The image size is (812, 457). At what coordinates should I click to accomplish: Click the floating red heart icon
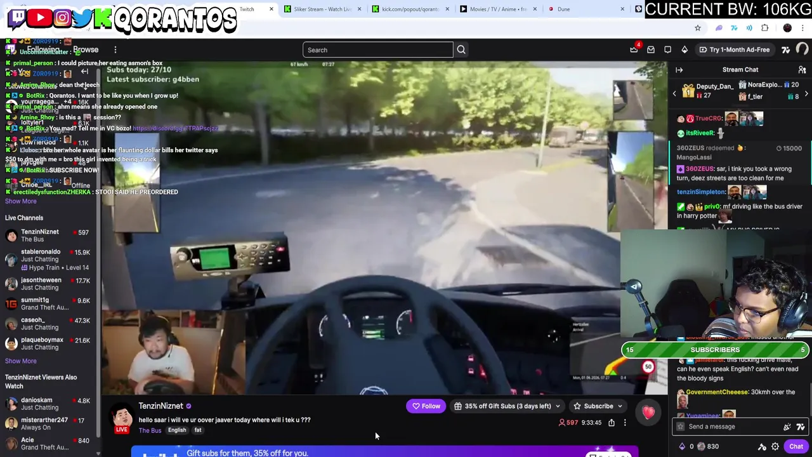pos(648,413)
